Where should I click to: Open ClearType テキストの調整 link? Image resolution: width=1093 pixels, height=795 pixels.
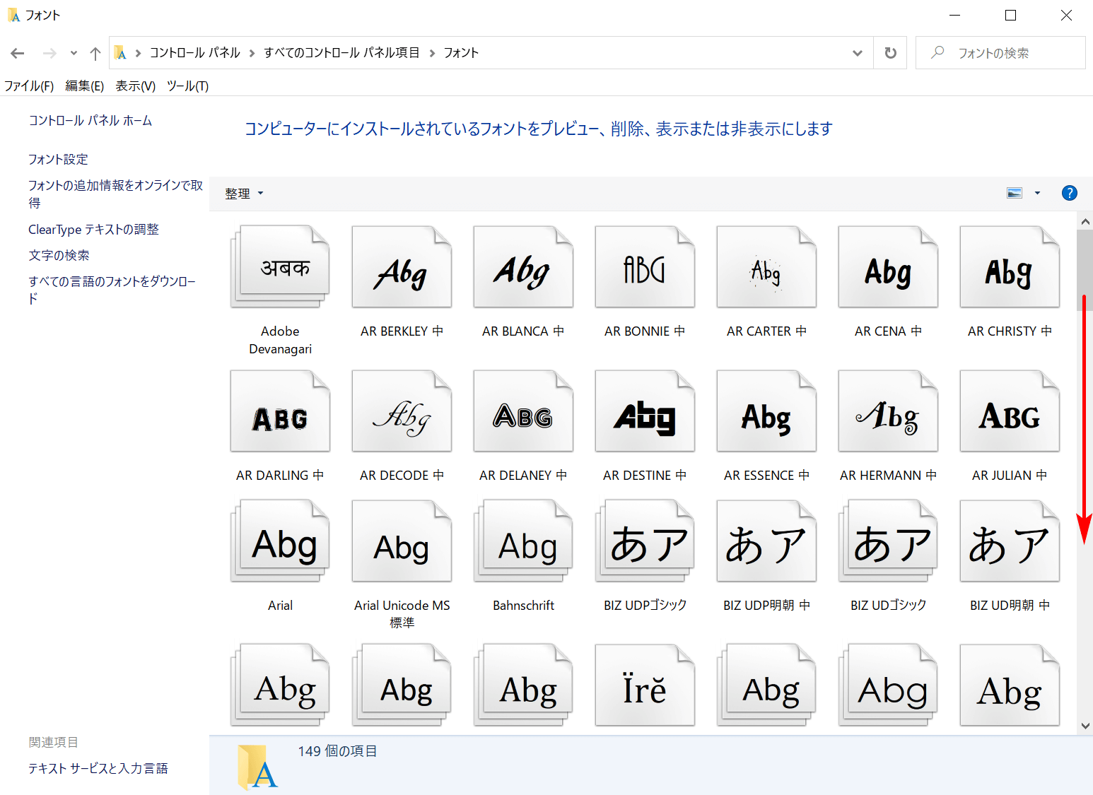[93, 230]
